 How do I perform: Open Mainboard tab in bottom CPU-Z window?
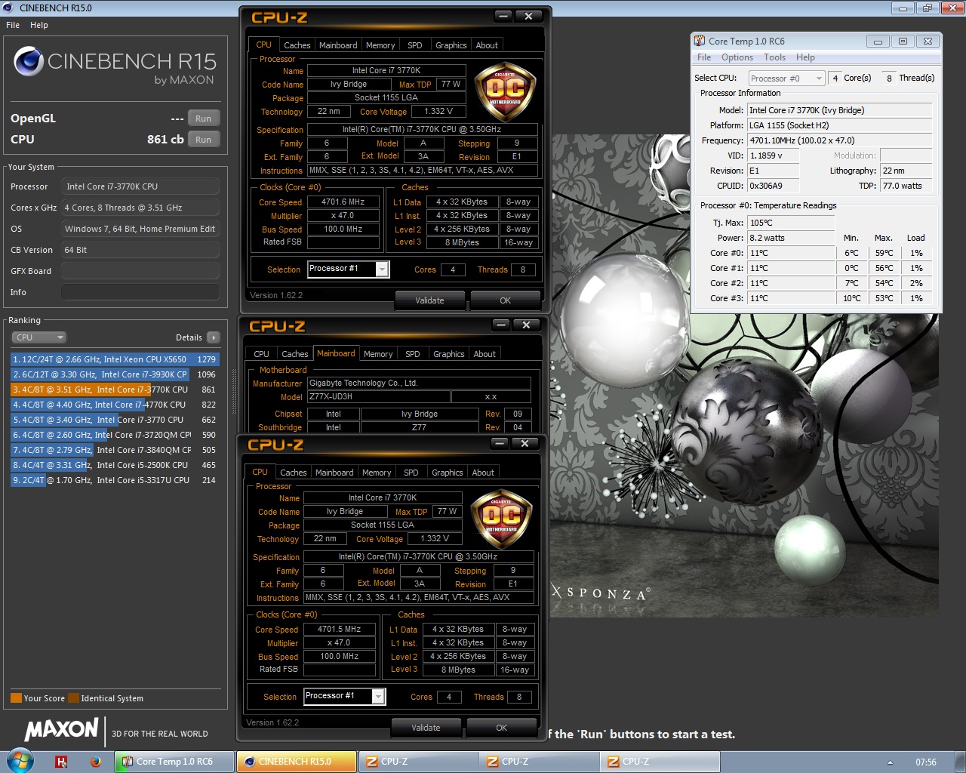click(334, 473)
